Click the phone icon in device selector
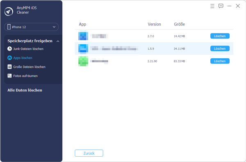 click(9, 27)
